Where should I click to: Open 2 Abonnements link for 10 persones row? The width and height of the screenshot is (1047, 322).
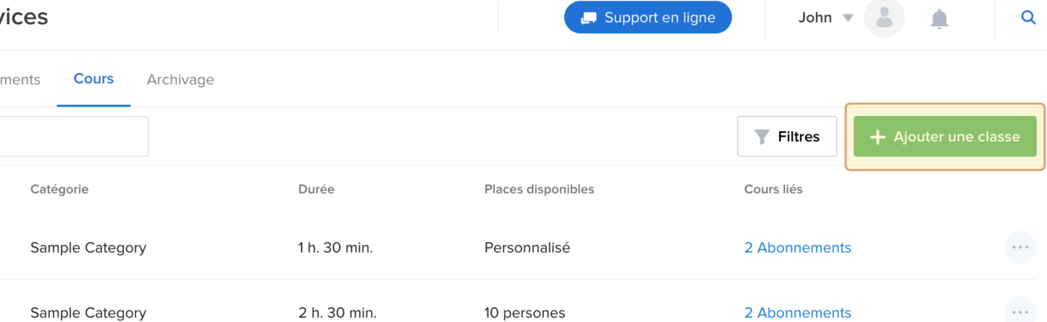point(797,312)
